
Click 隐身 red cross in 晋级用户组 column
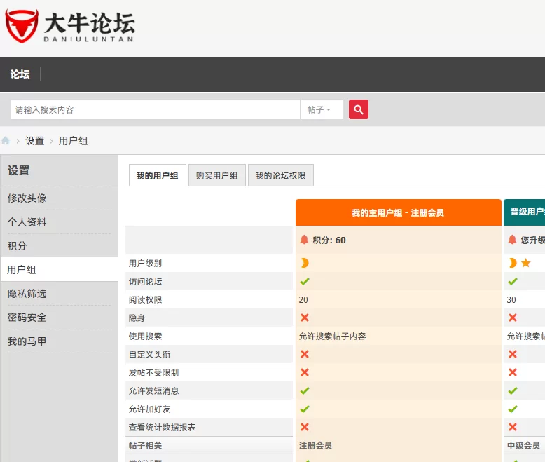(513, 318)
